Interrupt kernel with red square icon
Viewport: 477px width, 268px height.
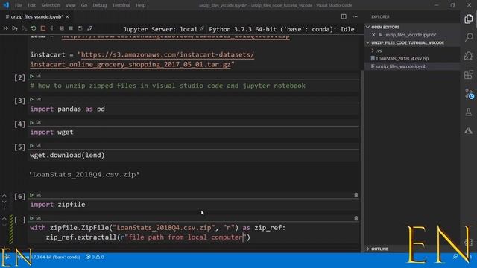[43, 28]
